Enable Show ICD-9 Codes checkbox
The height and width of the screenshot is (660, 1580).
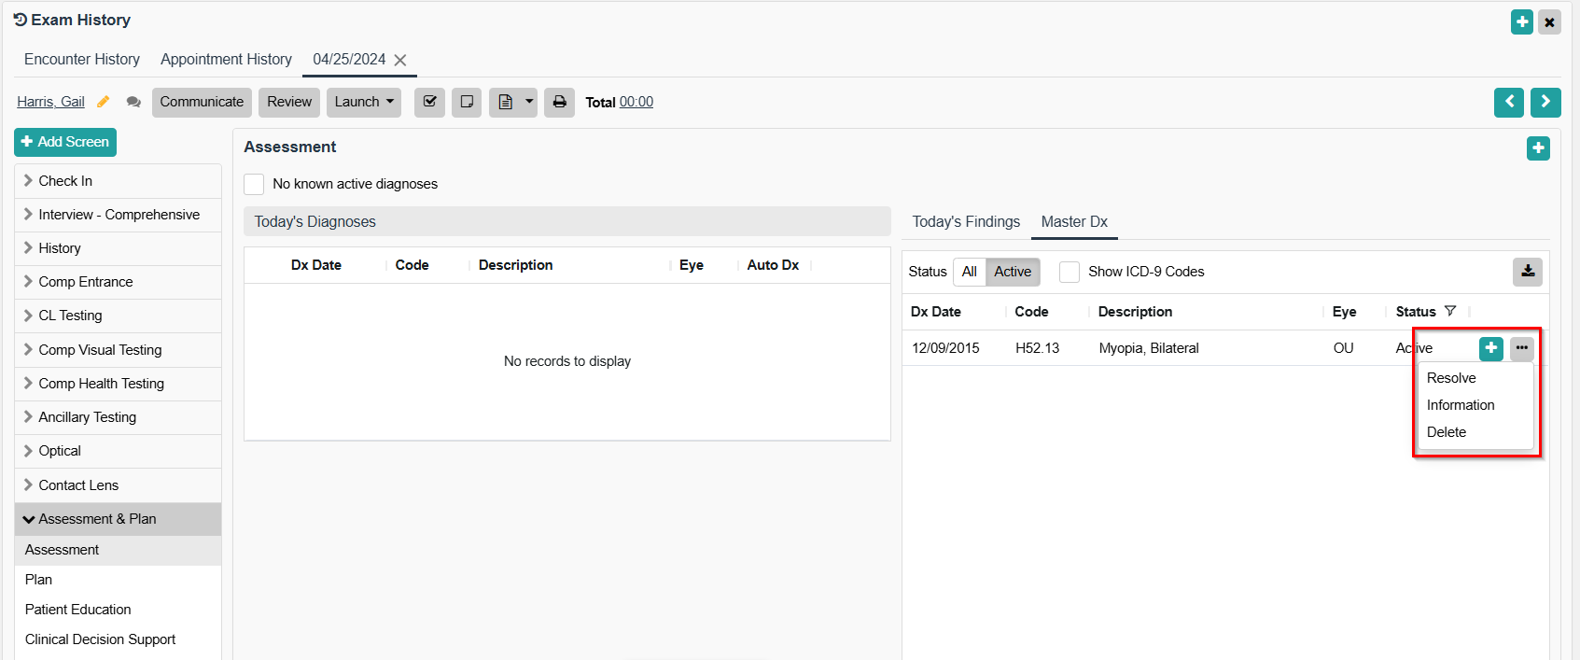click(x=1070, y=272)
